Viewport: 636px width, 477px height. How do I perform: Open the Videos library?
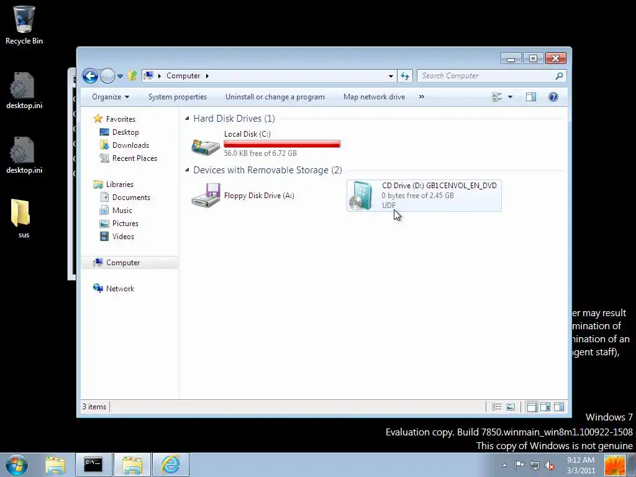click(x=123, y=237)
